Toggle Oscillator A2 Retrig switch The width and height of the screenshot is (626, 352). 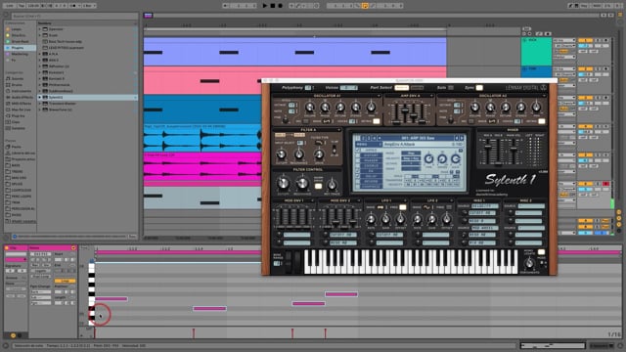click(x=542, y=121)
